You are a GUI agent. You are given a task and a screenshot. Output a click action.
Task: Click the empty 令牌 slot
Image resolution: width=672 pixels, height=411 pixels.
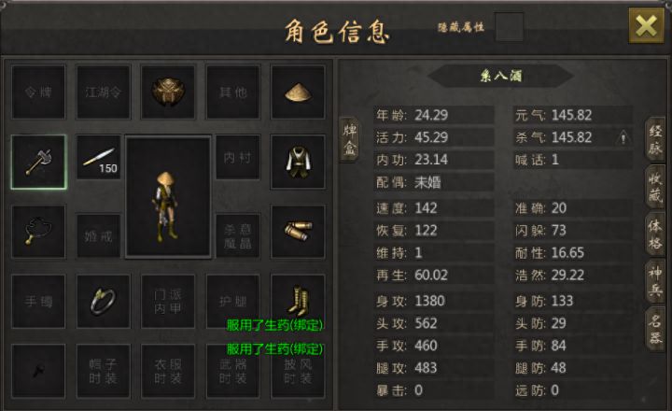(38, 92)
